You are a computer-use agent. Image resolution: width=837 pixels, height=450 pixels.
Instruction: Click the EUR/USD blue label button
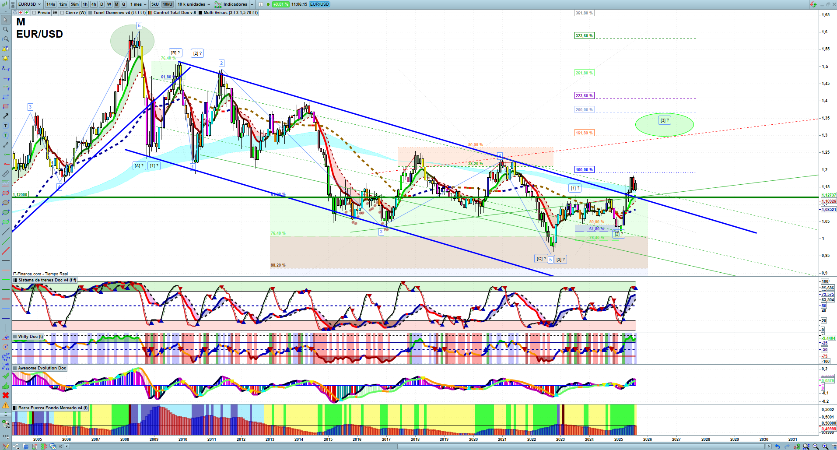pos(319,4)
